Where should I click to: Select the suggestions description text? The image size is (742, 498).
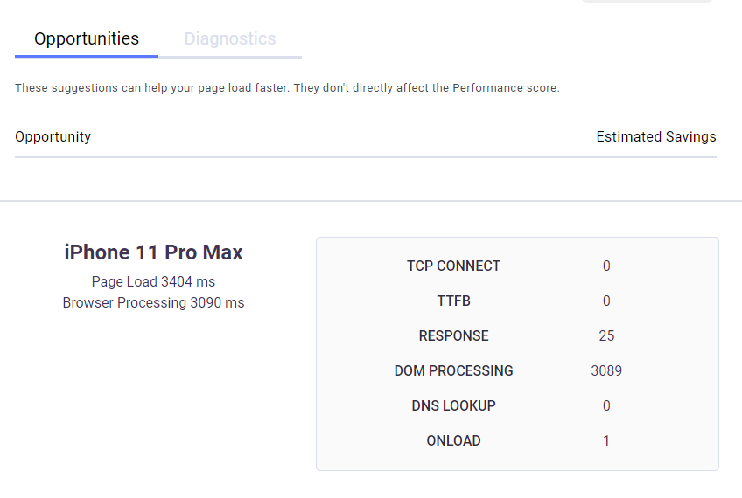(x=287, y=88)
